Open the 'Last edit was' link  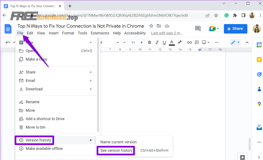[167, 33]
